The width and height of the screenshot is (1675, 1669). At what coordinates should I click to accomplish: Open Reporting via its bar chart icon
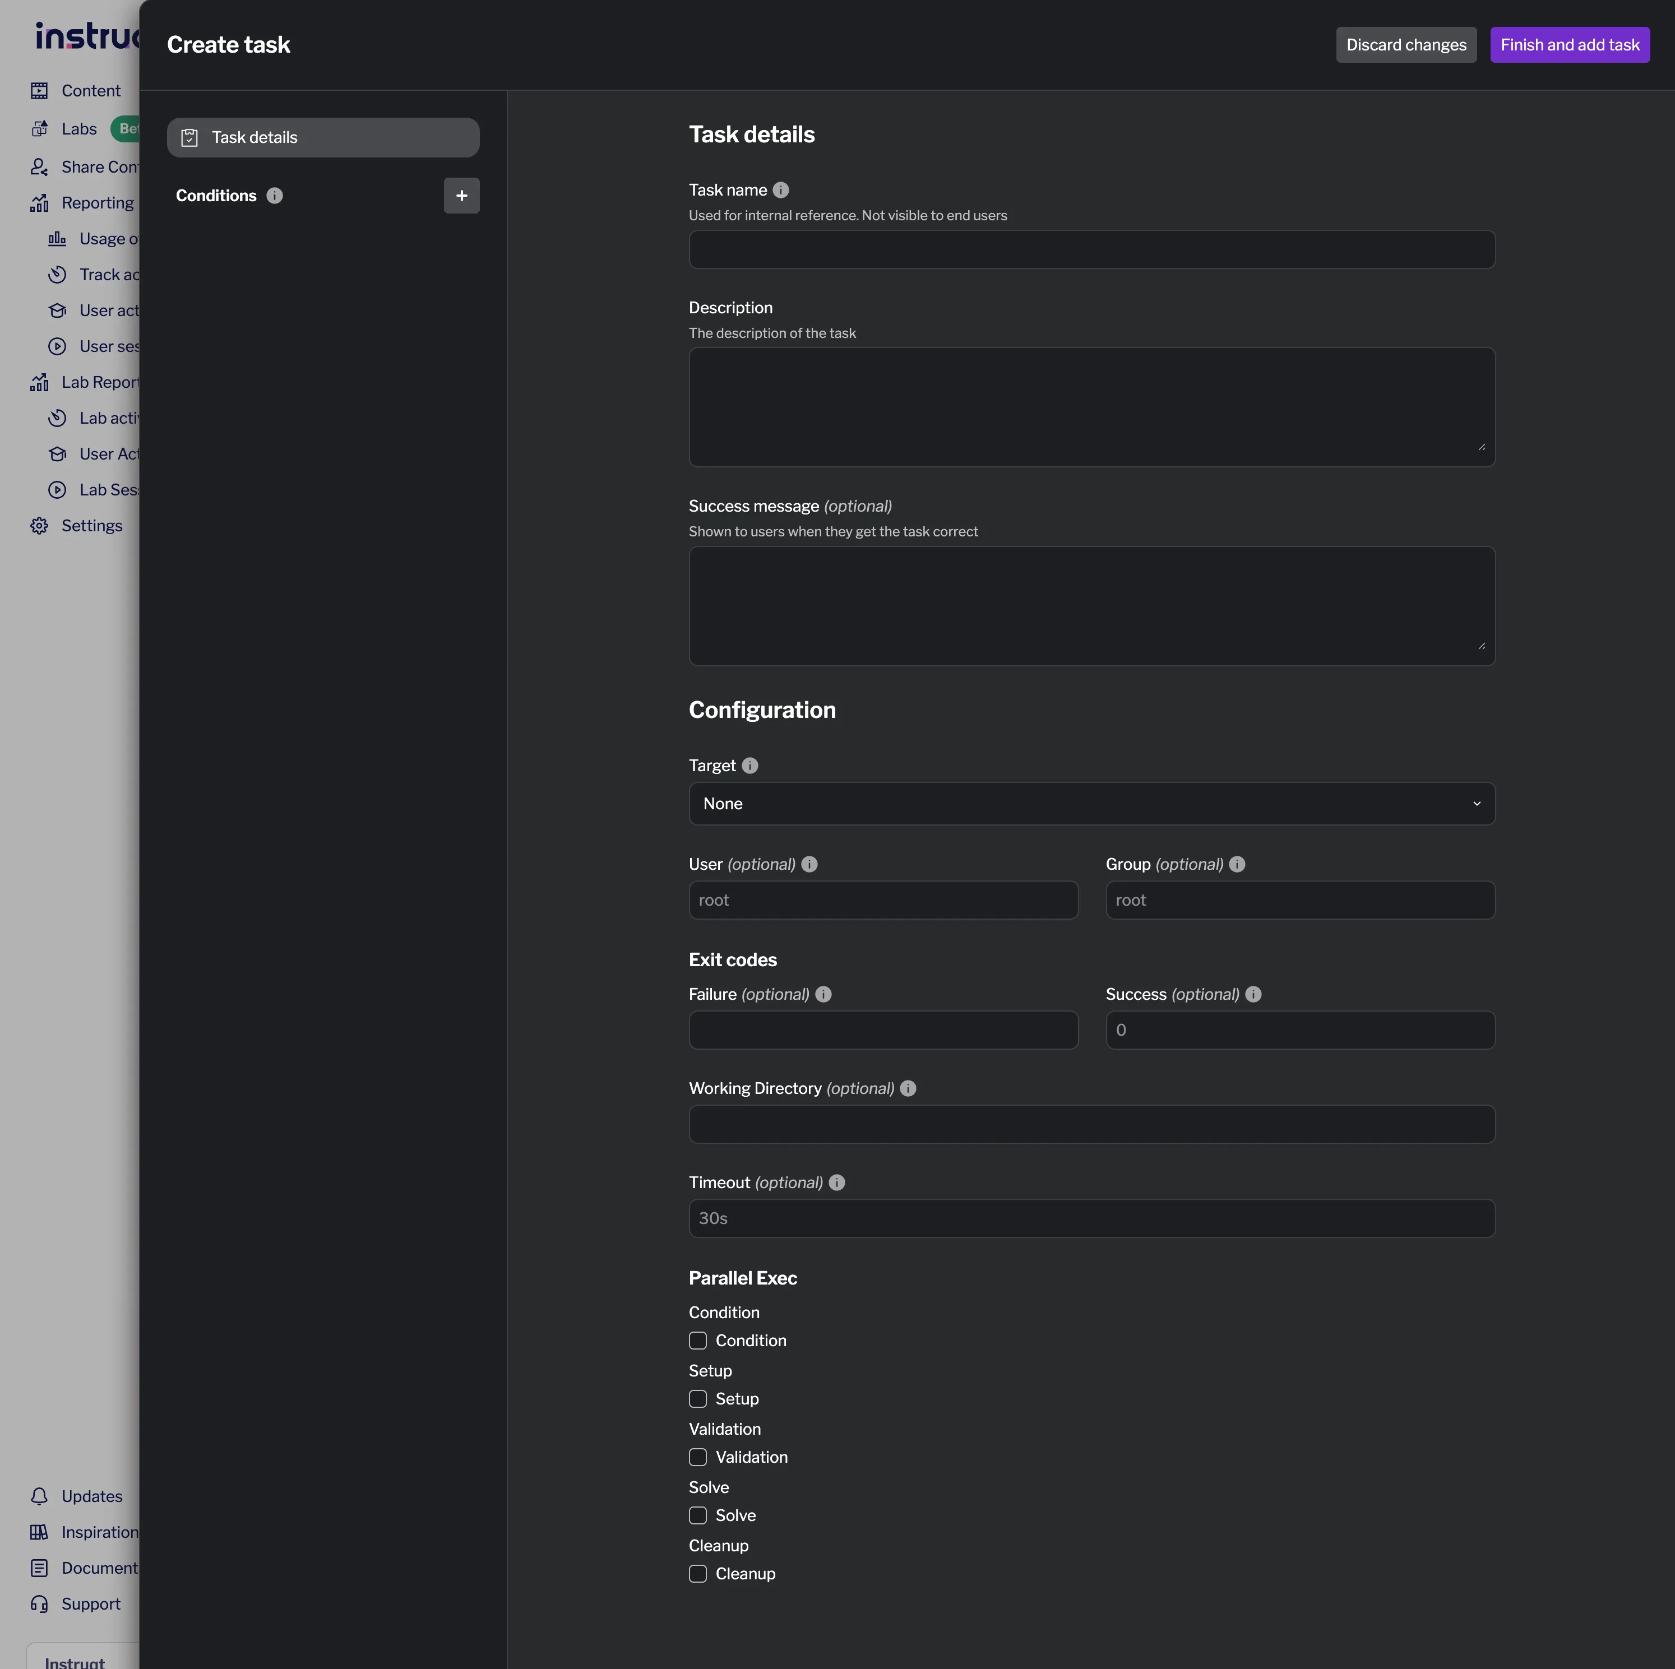(40, 203)
